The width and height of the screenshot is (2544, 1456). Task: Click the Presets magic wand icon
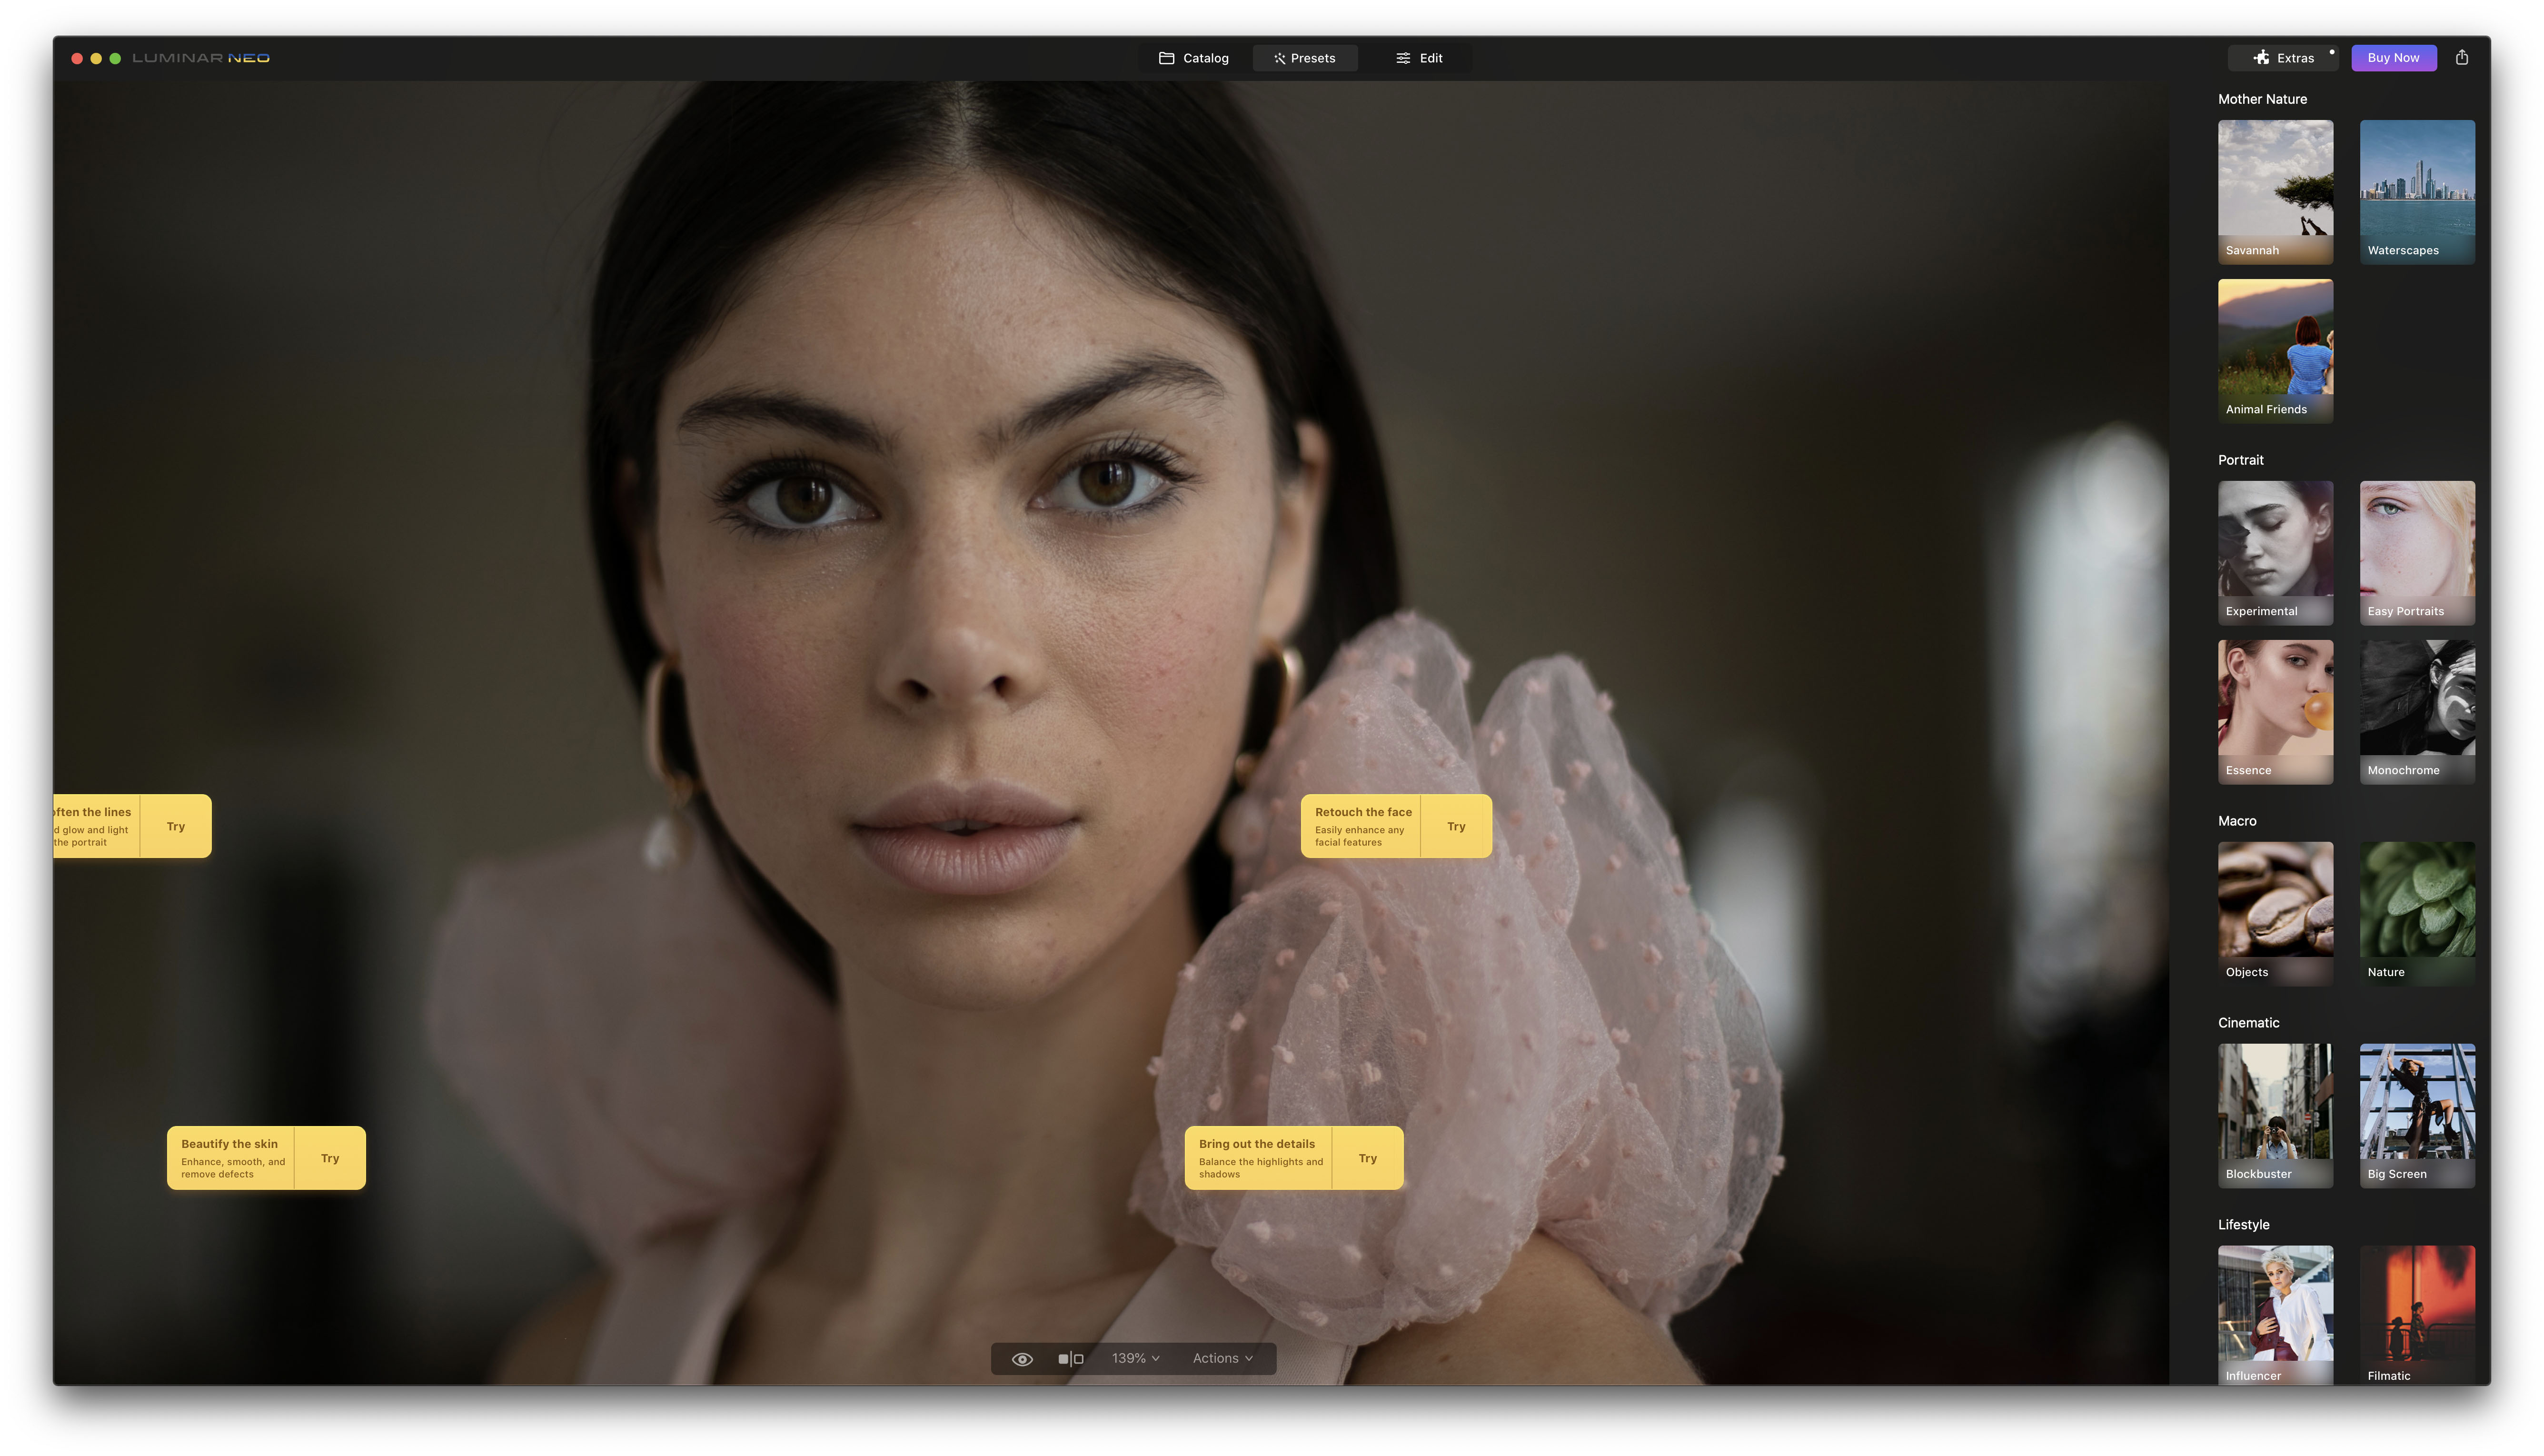pos(1279,58)
